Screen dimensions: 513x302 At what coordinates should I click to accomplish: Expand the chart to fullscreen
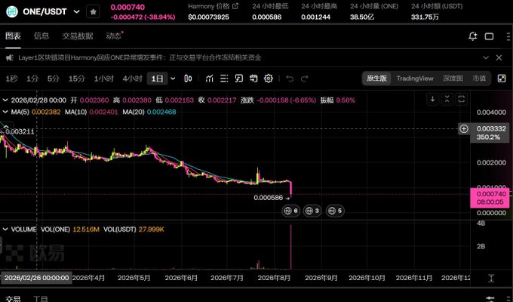[x=502, y=79]
